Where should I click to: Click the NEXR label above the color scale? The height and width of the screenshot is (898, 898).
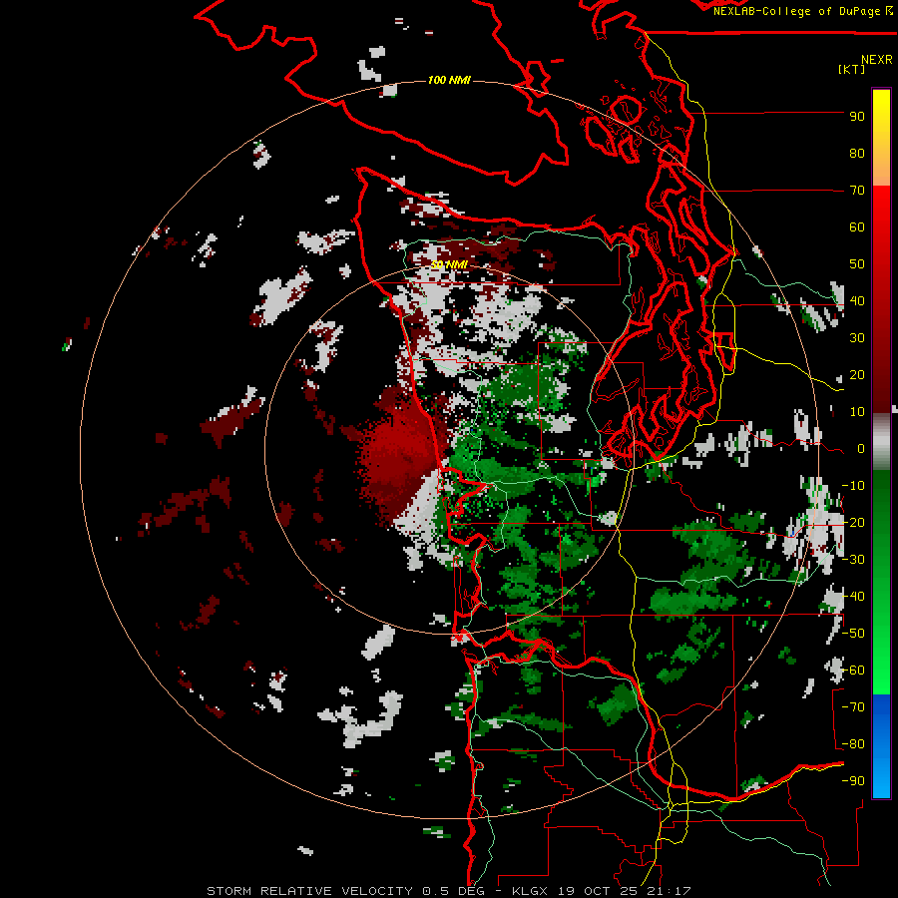876,60
